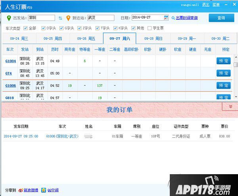Click the 19 business seats cell for G1006

(x=70, y=86)
